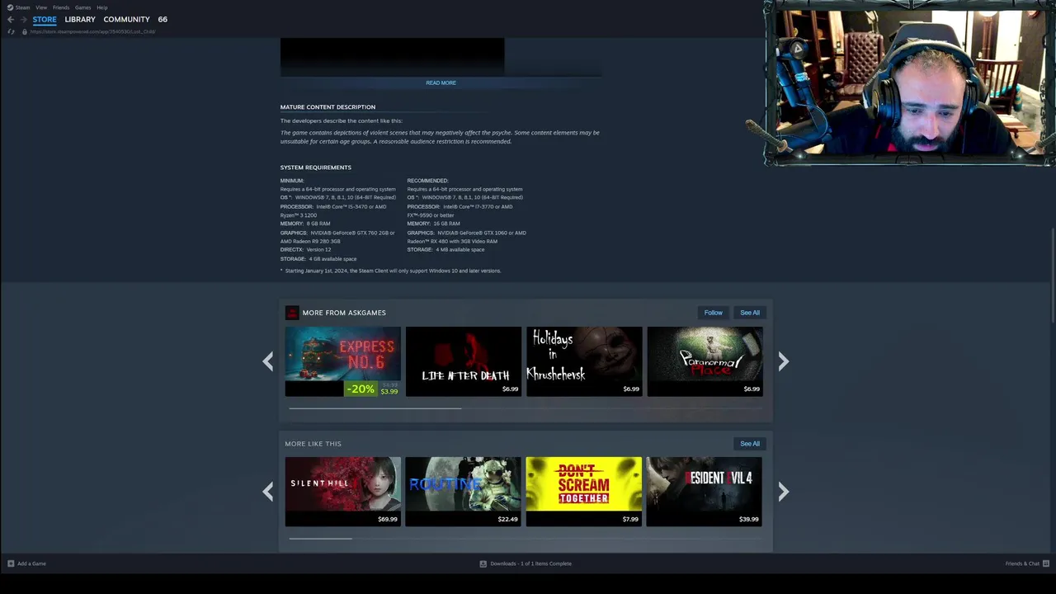Image resolution: width=1056 pixels, height=594 pixels.
Task: Show previous ASKGAMES games with left arrow
Action: (267, 361)
